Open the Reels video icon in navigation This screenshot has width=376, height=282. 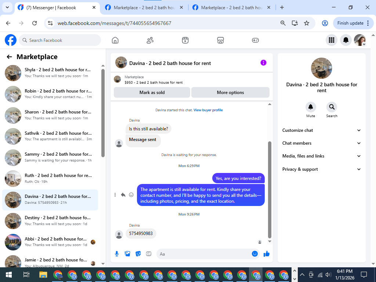pos(185,40)
